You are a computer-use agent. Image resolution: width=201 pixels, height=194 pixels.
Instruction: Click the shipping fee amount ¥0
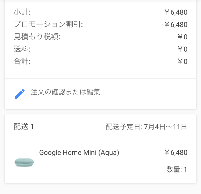click(183, 49)
